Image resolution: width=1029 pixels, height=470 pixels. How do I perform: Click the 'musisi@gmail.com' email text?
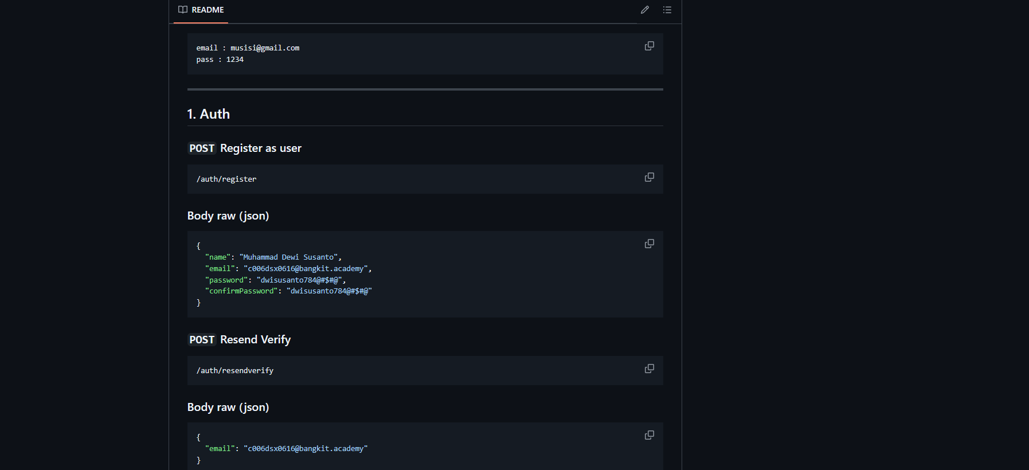coord(265,48)
